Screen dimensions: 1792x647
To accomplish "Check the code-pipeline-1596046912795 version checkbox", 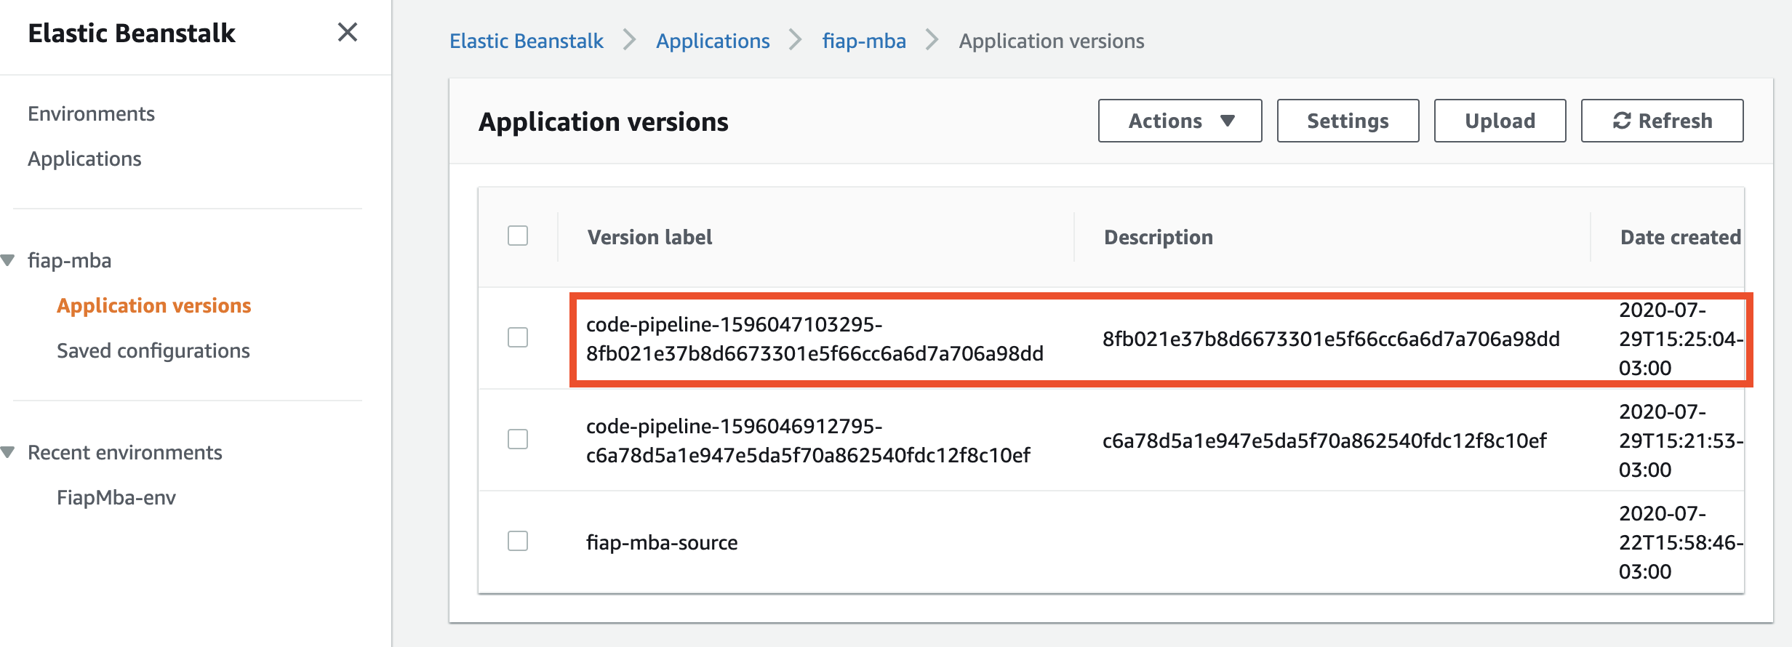I will pos(518,439).
